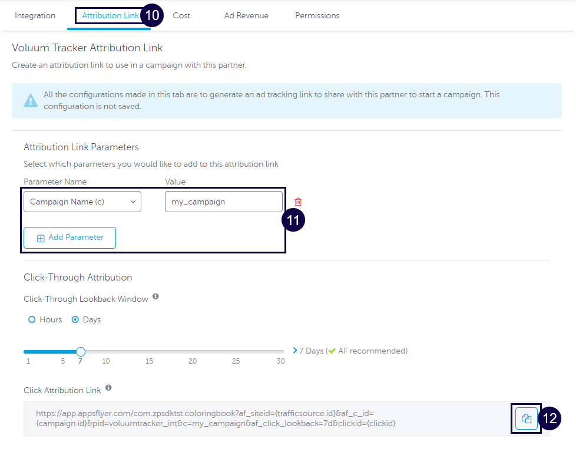The height and width of the screenshot is (455, 576).
Task: Click info icon beside Click-Through Lookback Window
Action: [155, 296]
